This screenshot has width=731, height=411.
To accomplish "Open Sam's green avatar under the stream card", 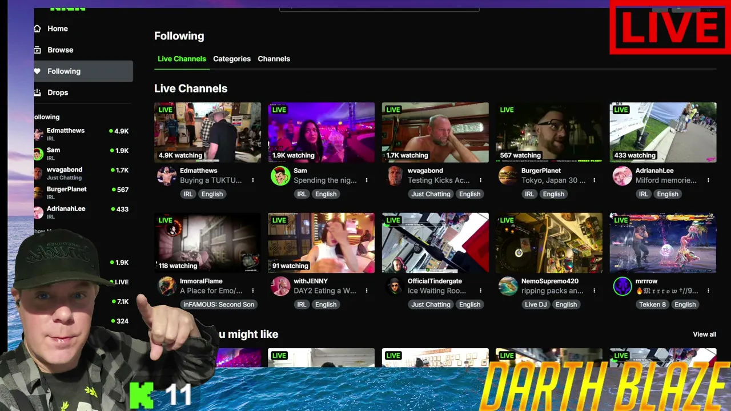I will (x=280, y=176).
